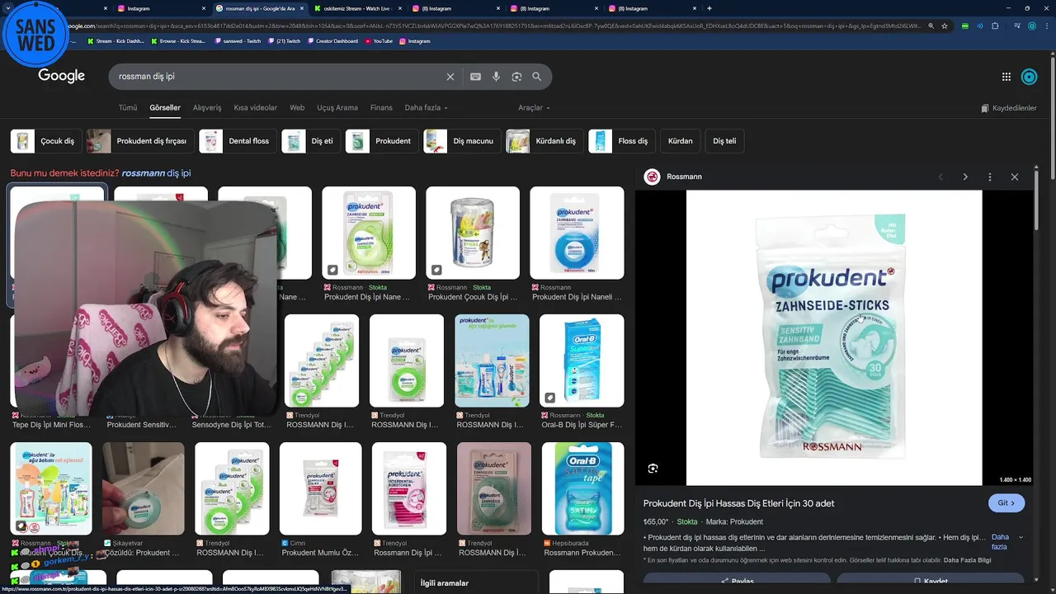Open the preview panel three-dot menu
The height and width of the screenshot is (594, 1056).
click(990, 177)
